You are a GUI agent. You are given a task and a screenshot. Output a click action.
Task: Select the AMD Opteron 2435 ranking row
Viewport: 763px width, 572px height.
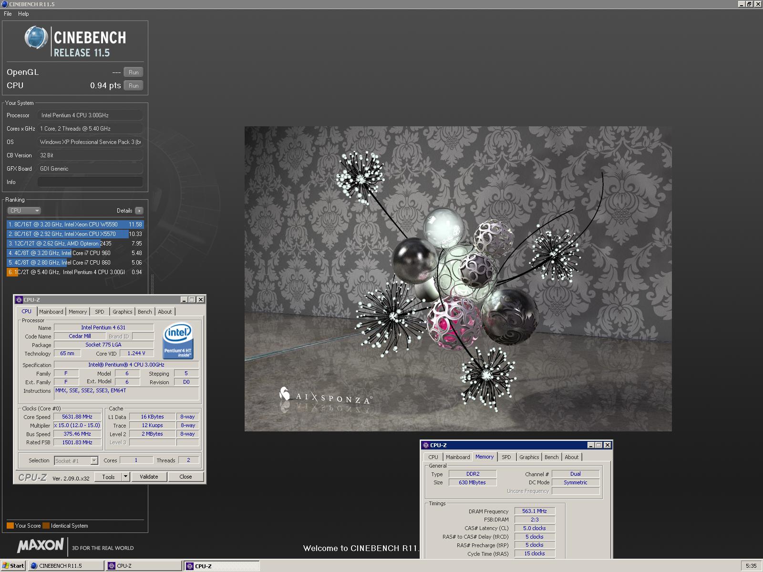75,244
